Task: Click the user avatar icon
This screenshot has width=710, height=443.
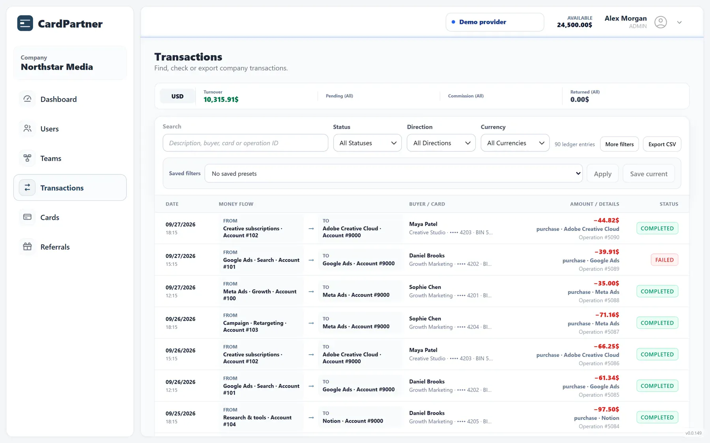Action: 661,22
